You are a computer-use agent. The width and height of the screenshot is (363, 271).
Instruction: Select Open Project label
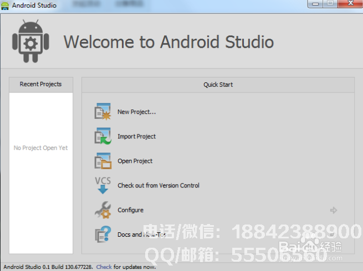click(135, 161)
